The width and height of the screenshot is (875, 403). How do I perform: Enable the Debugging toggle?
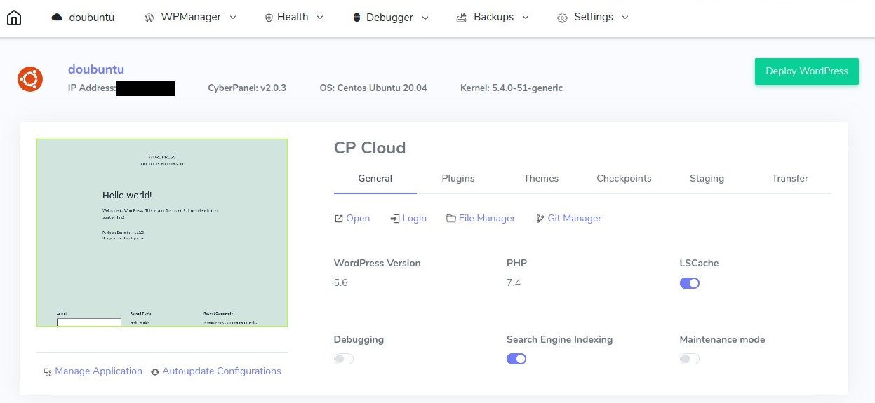click(344, 359)
